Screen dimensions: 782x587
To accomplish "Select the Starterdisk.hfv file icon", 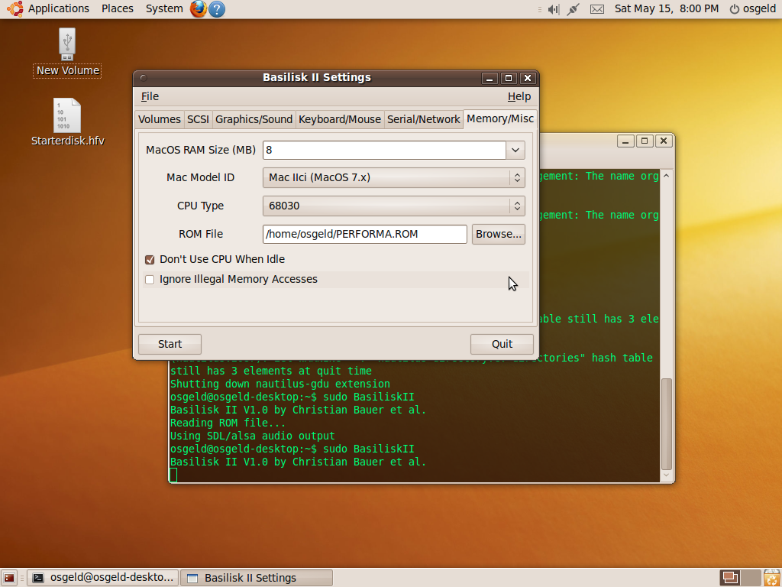I will tap(67, 122).
